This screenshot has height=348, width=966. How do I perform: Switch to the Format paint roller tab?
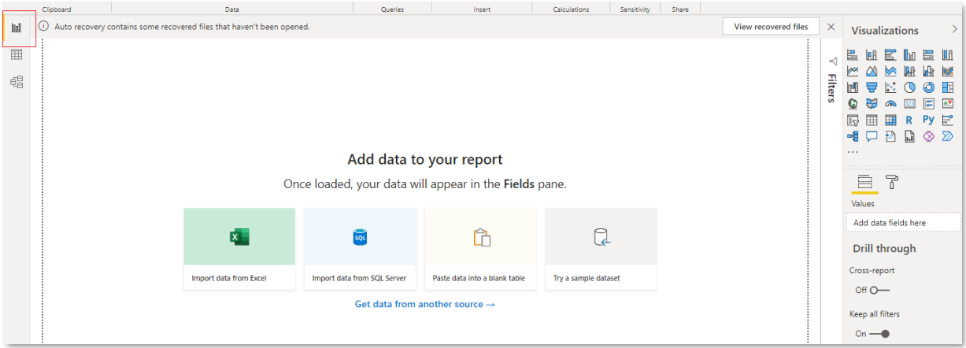[892, 182]
